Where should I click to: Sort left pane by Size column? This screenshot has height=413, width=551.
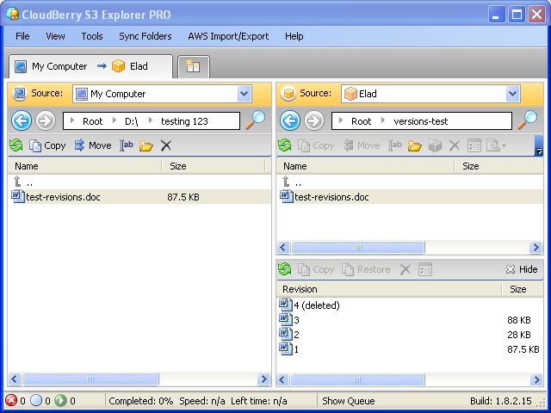tap(214, 166)
